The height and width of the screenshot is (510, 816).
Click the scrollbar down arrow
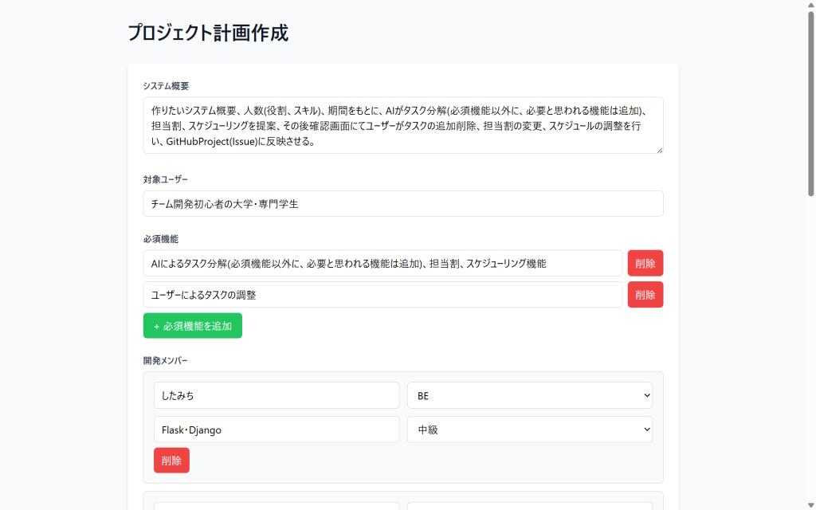pos(810,504)
